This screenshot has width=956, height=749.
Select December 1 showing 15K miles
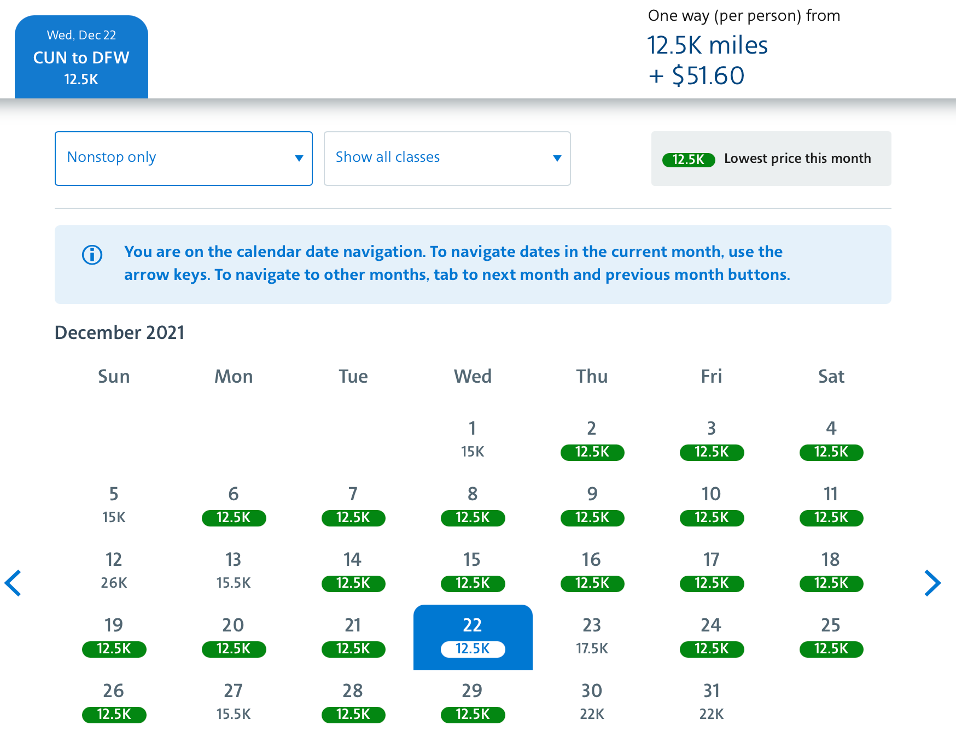[x=473, y=438]
